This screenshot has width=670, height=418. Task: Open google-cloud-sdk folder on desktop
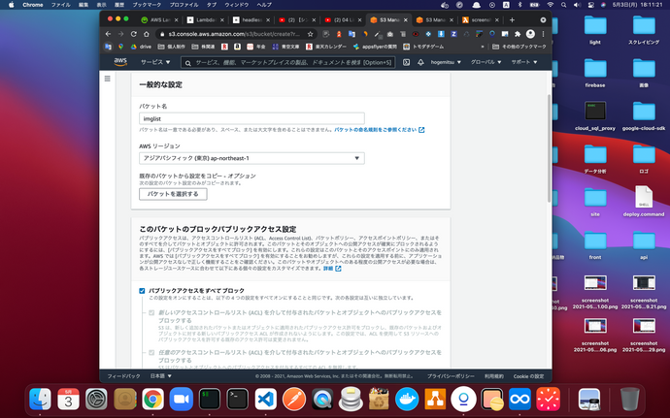(644, 115)
